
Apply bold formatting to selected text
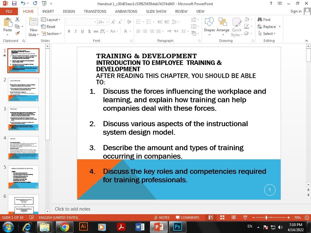click(x=69, y=31)
